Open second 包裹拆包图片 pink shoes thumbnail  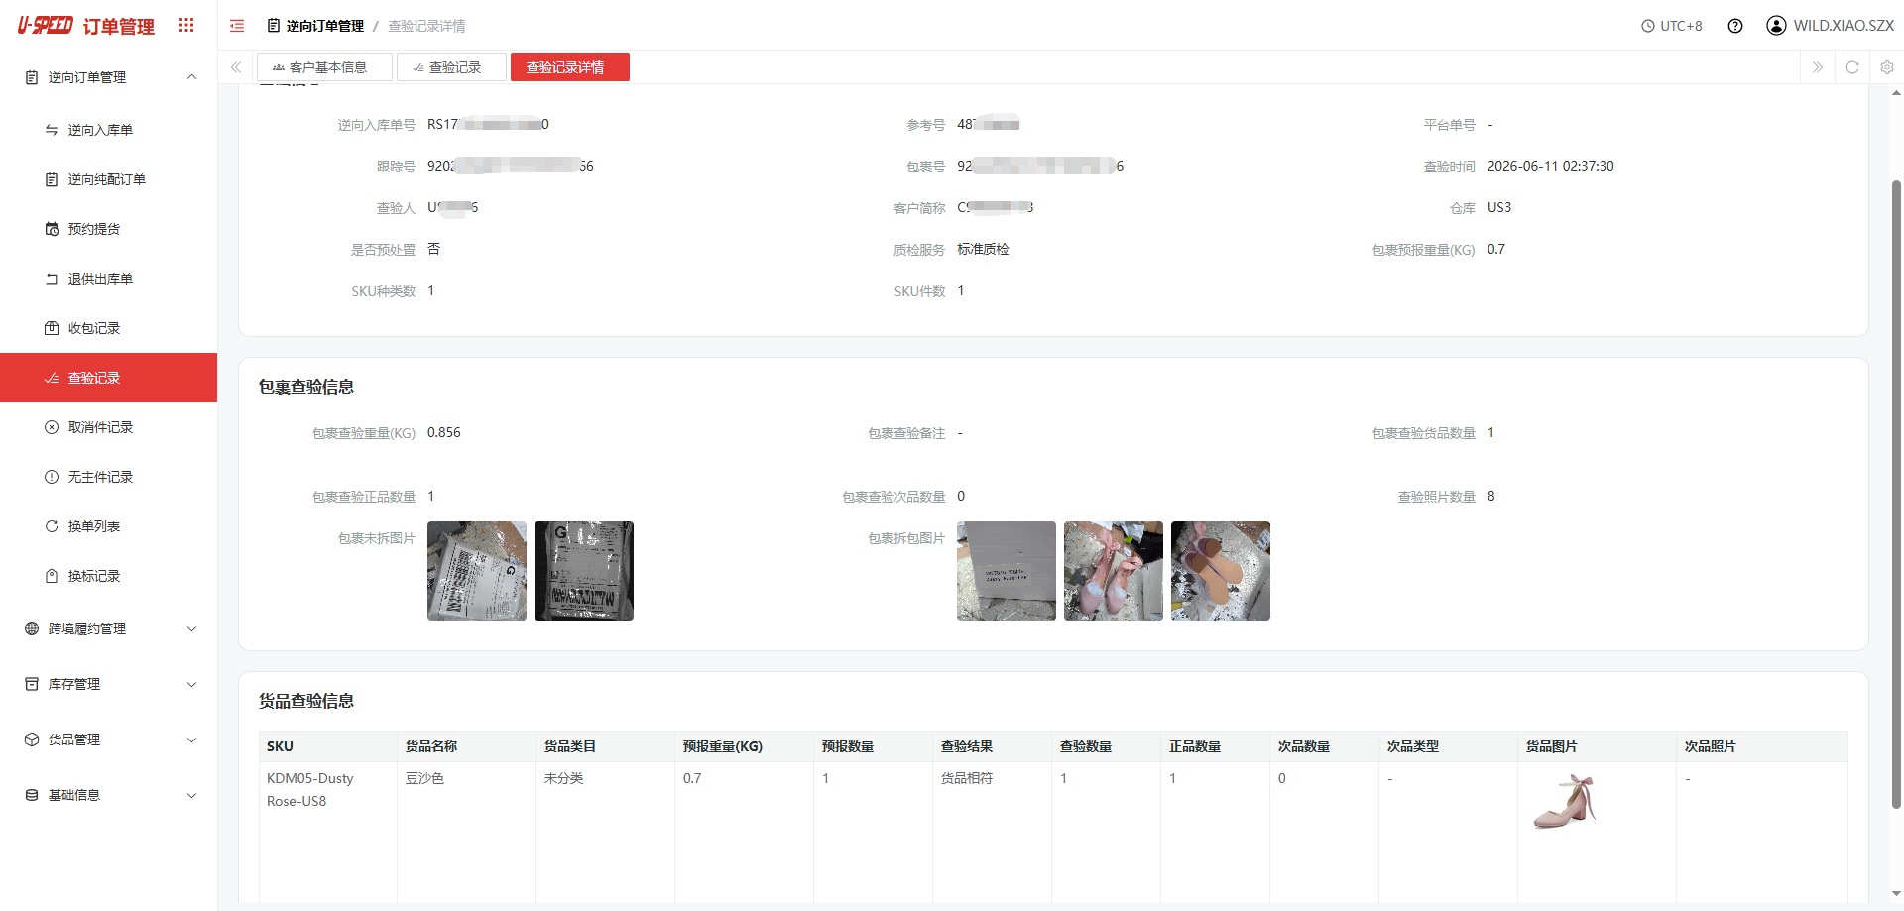(x=1114, y=571)
